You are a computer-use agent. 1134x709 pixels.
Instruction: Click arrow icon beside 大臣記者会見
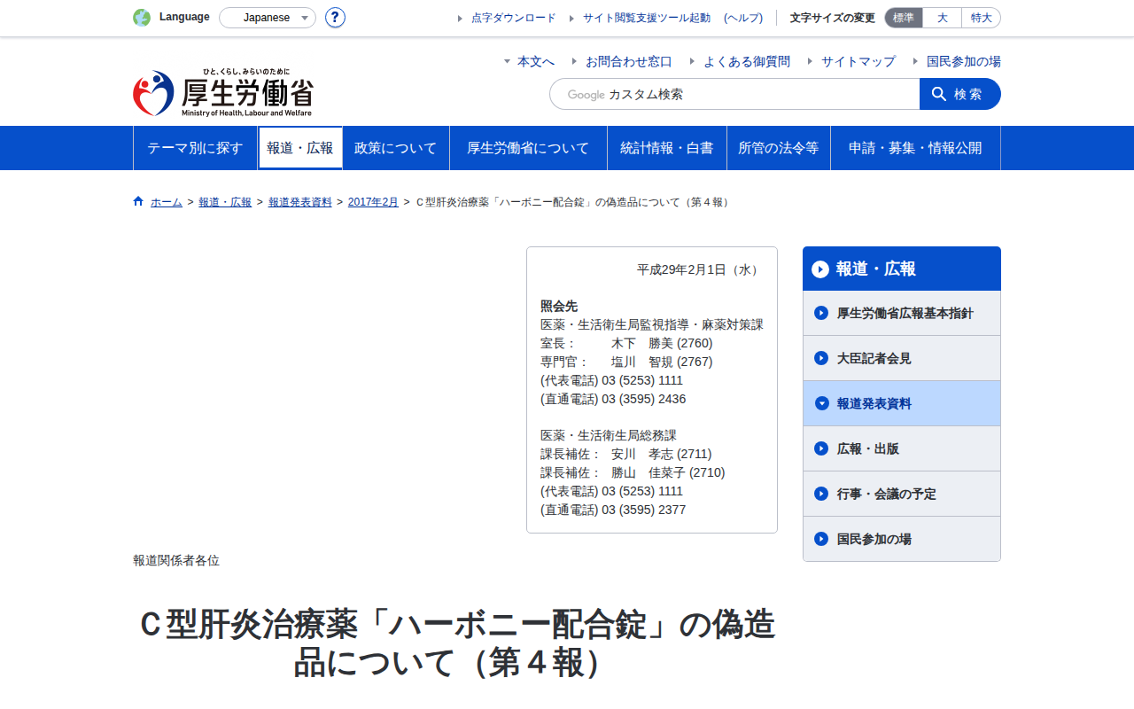pyautogui.click(x=821, y=358)
